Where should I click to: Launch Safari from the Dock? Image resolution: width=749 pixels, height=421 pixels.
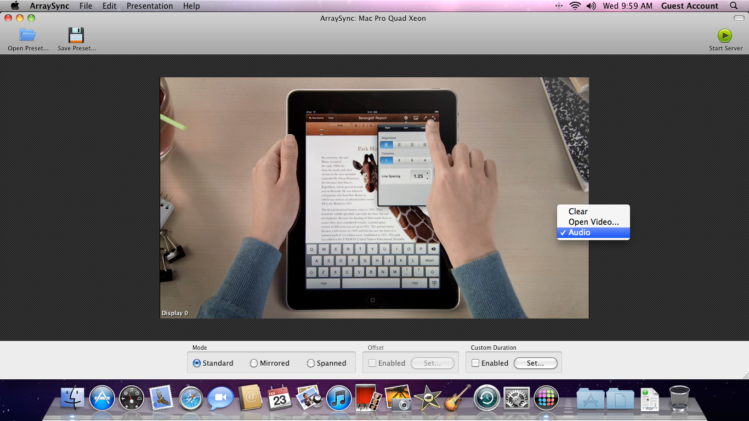pos(191,399)
